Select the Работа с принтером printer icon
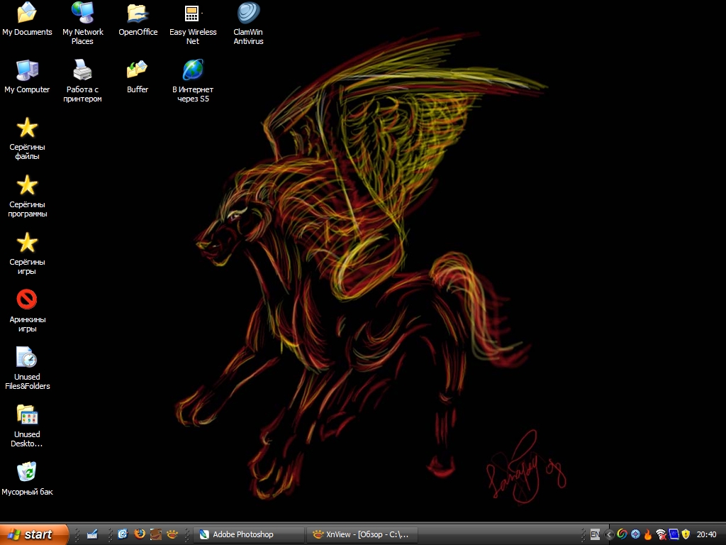Screen dimensions: 726x545 click(x=82, y=71)
